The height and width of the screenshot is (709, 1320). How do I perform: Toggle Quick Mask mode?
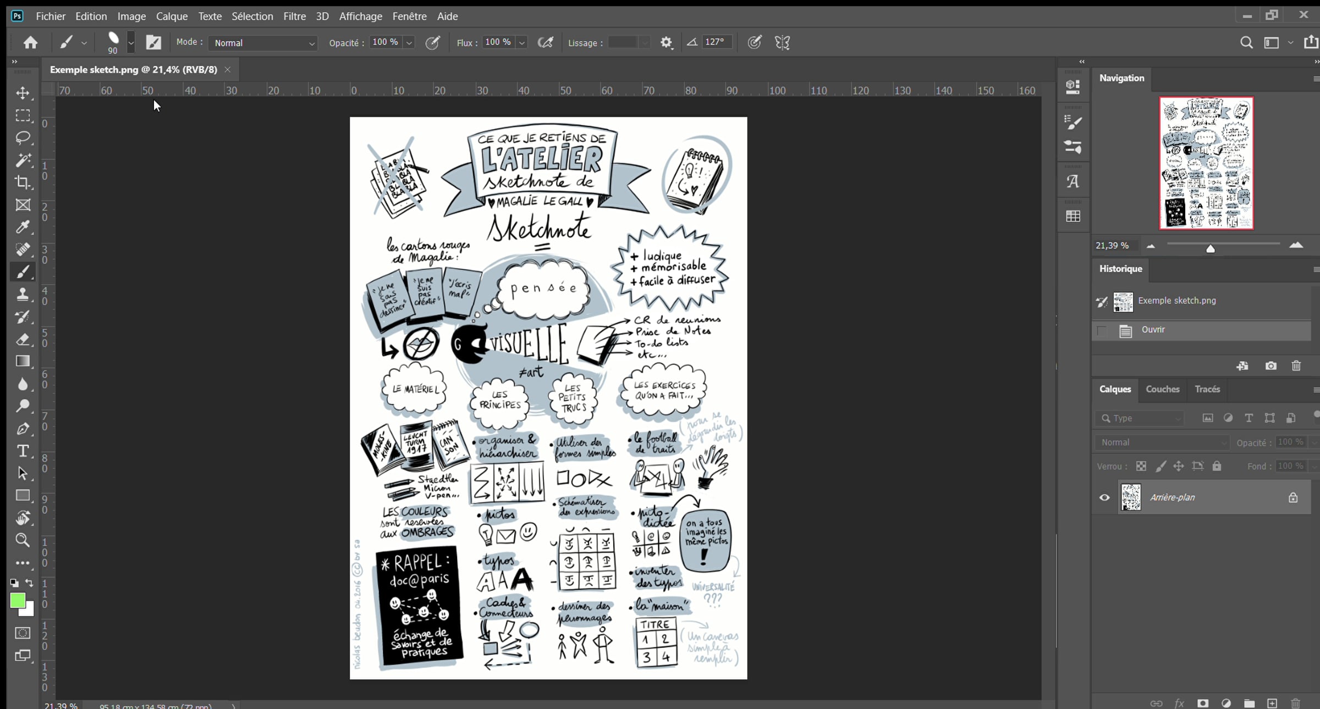coord(23,633)
